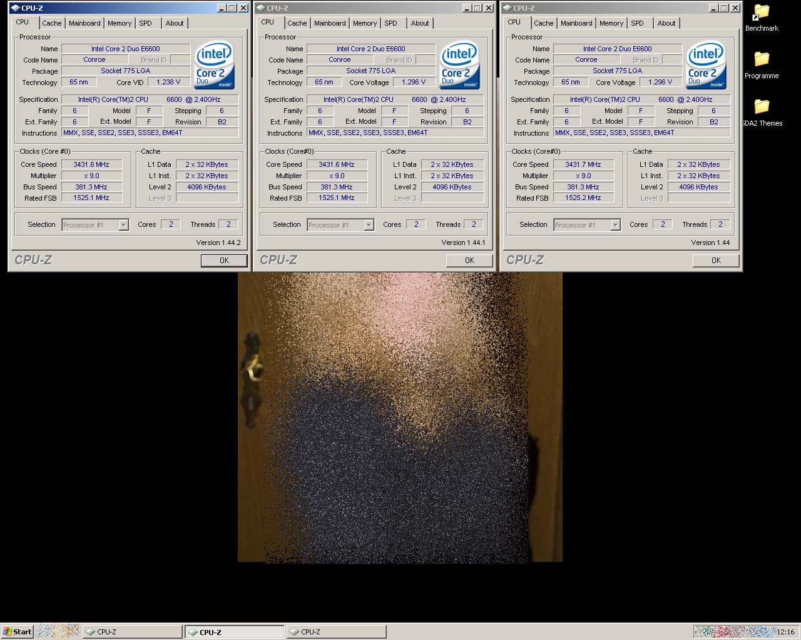Click Threads value 2 in version 1.44 window

pos(720,224)
